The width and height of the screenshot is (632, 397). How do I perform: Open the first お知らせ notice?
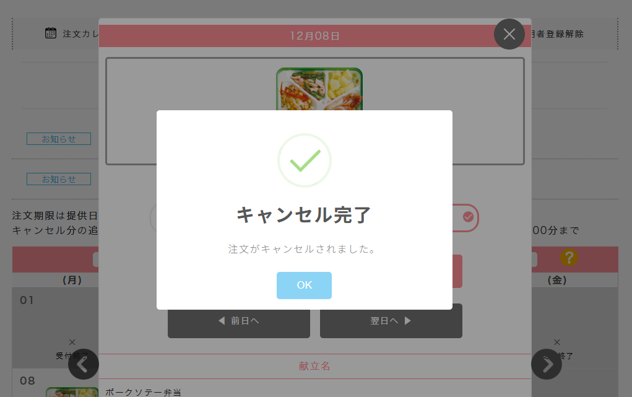pos(59,139)
